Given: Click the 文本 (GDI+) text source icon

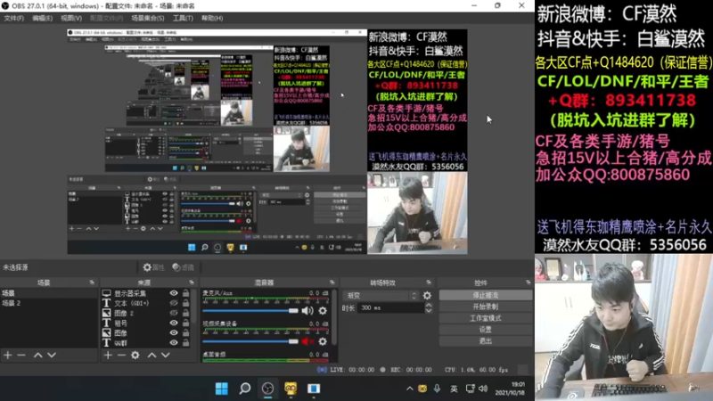Looking at the screenshot, I should (106, 303).
